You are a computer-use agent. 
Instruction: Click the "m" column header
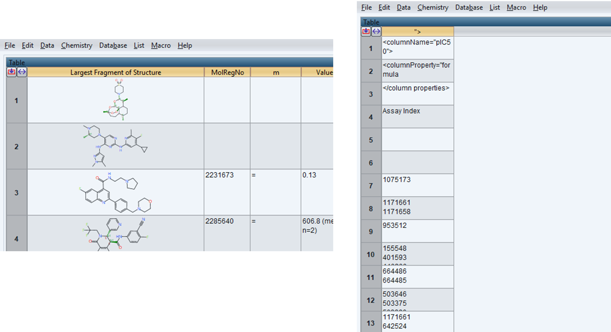pos(276,72)
